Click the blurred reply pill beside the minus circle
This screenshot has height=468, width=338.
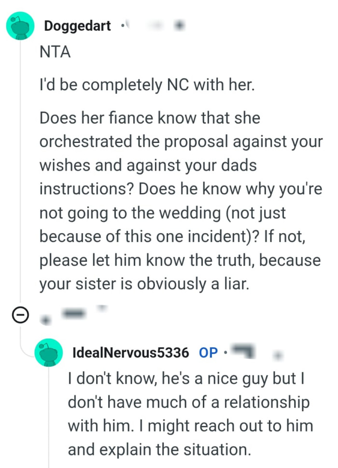pos(72,314)
